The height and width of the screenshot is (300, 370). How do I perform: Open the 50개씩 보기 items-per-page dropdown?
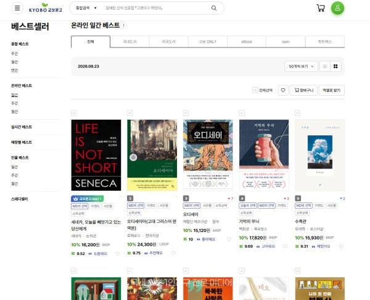coord(301,67)
